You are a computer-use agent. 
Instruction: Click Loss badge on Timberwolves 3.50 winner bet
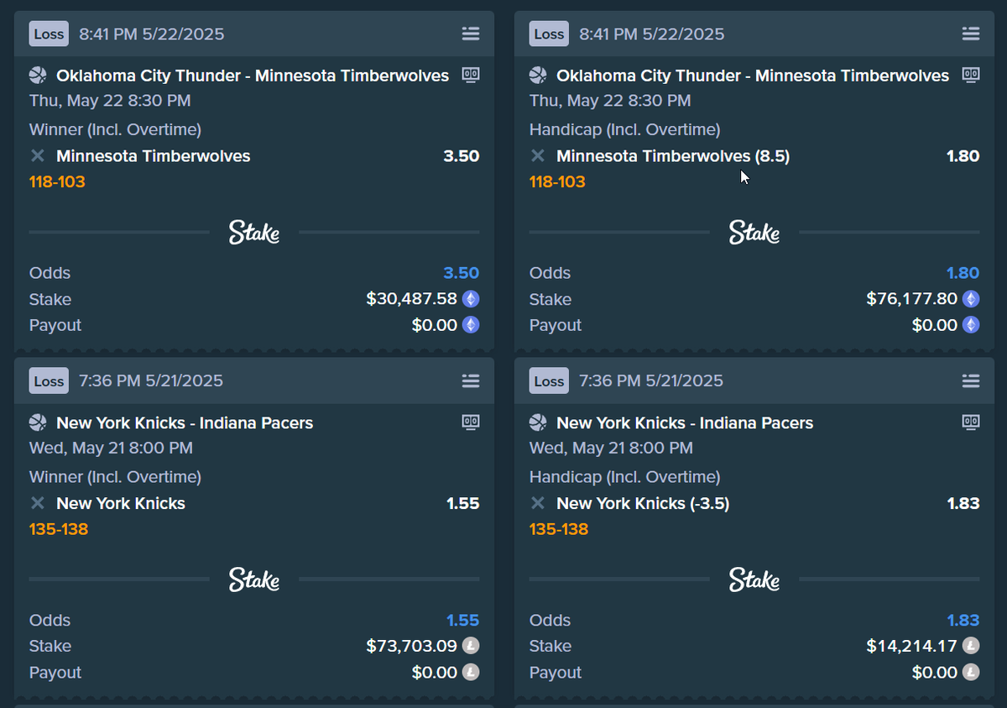pyautogui.click(x=49, y=34)
